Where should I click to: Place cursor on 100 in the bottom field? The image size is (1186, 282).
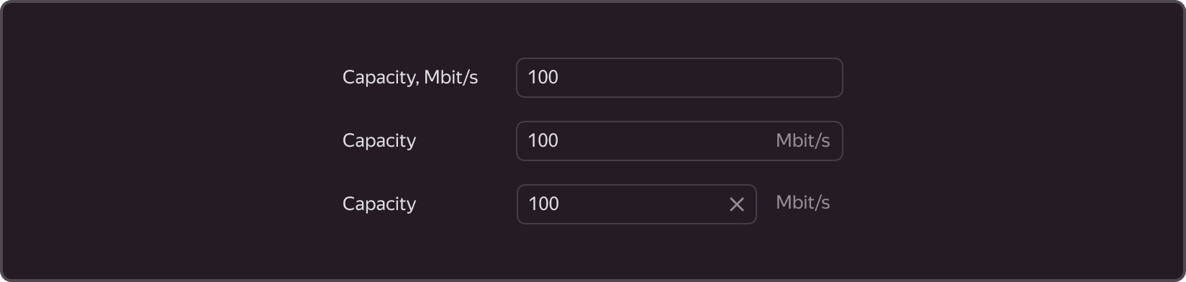click(543, 204)
